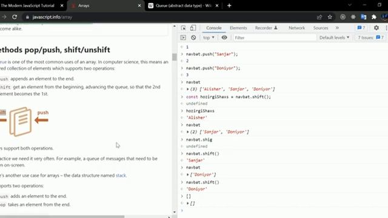
Task: Expand the (2) ['Sanjar', 'Doniyor'] array
Action: (x=188, y=132)
